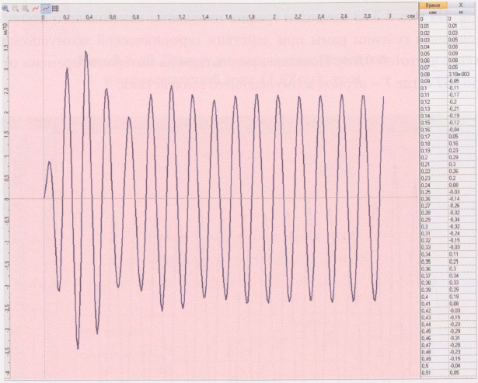
Task: Click X value in row 0,26
Action: coord(460,199)
